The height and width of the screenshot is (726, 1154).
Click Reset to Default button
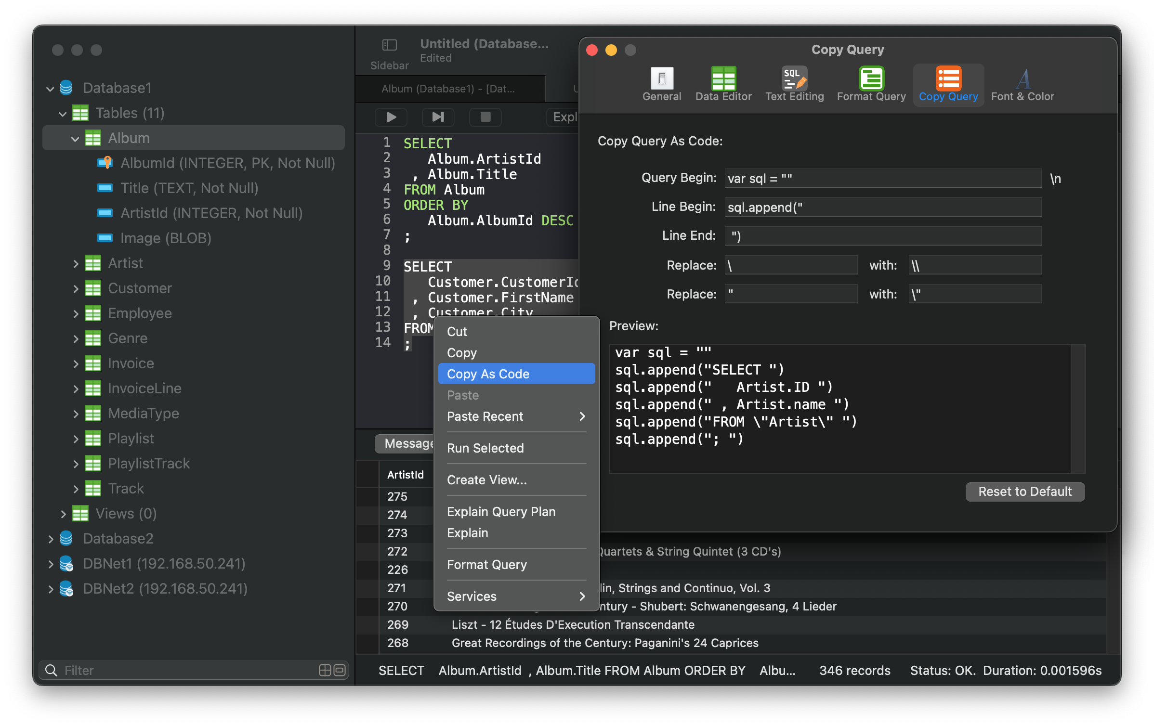tap(1024, 490)
